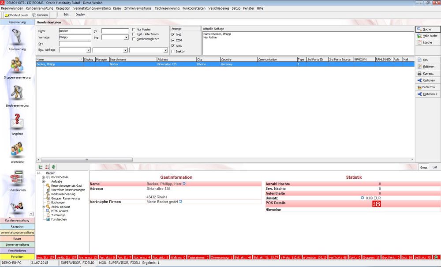This screenshot has width=441, height=267.
Task: Switch to the Karteien tab
Action: point(40,15)
